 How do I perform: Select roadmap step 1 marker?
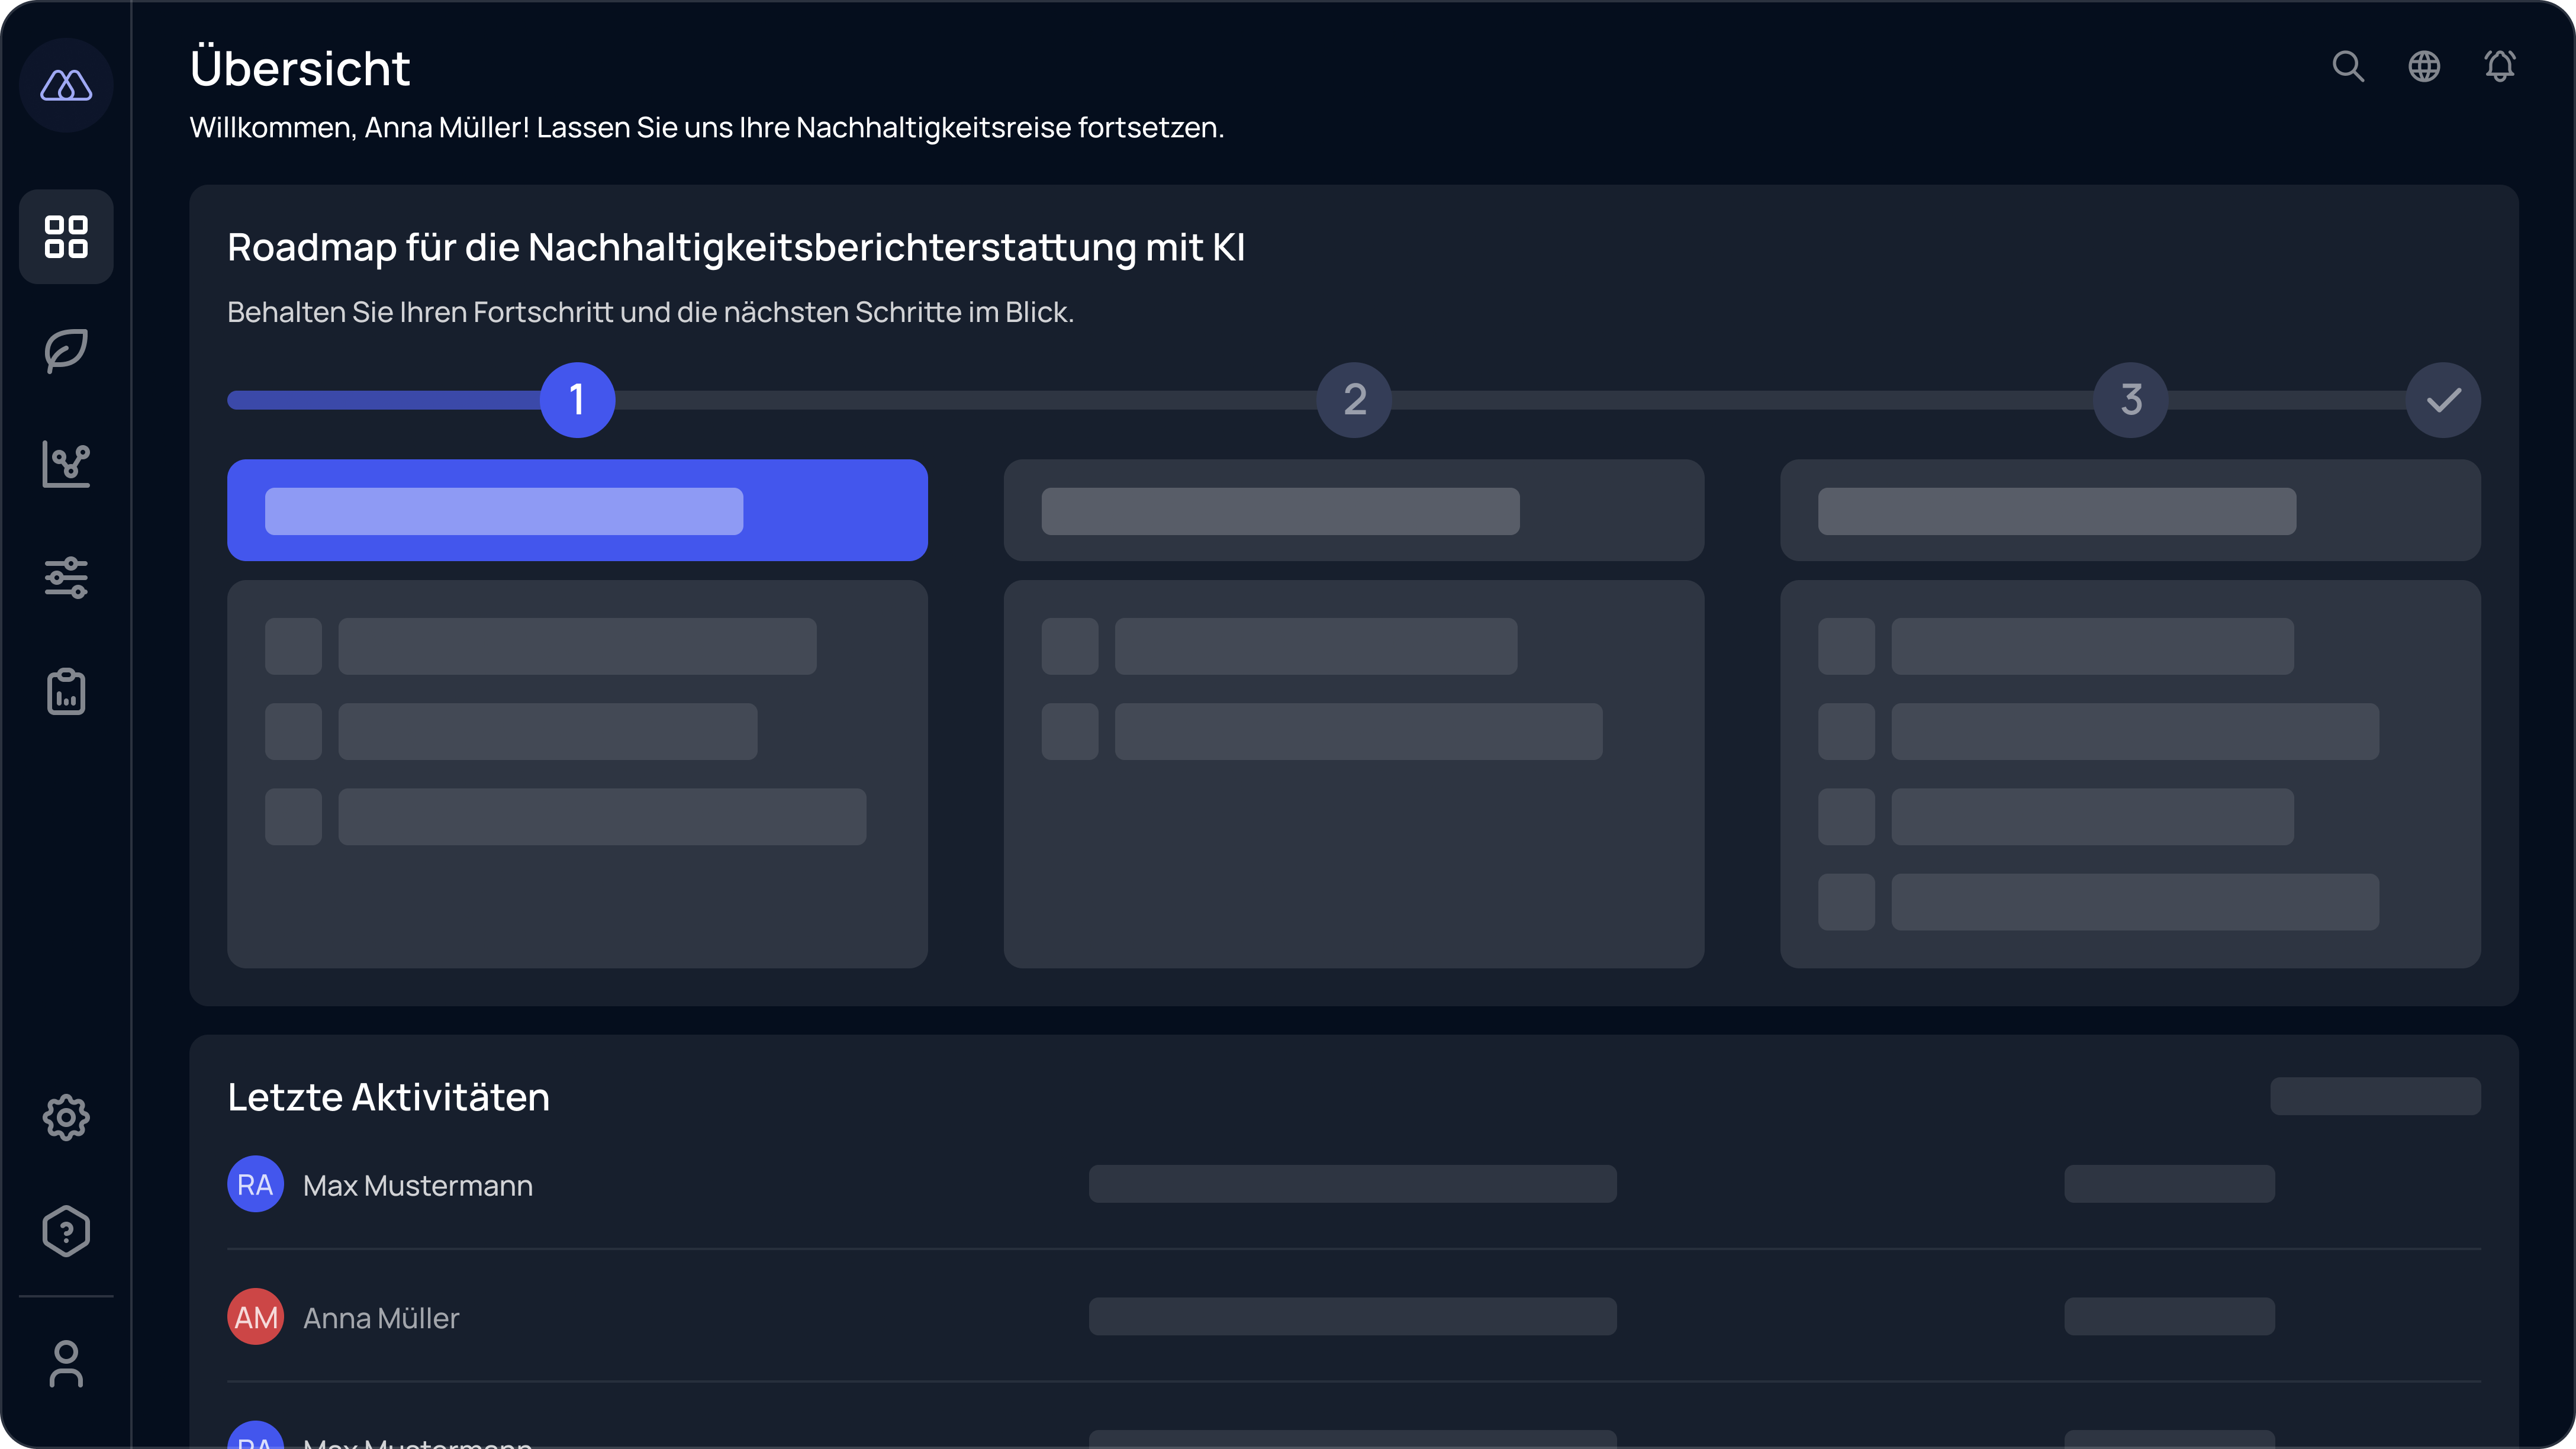pyautogui.click(x=577, y=400)
